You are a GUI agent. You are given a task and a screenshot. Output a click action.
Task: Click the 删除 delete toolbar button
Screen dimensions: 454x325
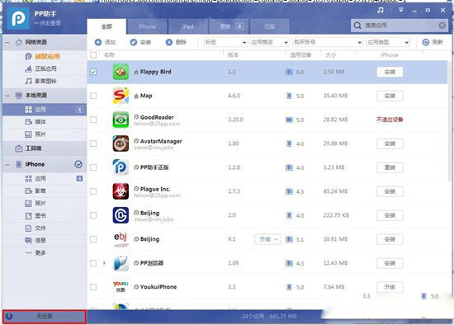[176, 42]
